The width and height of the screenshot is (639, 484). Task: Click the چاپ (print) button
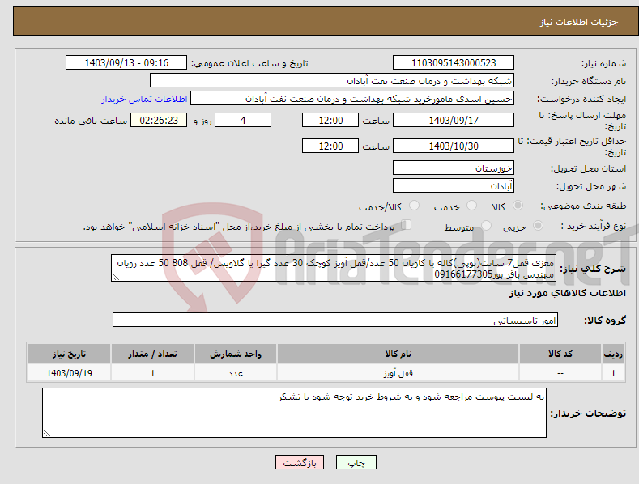[356, 462]
